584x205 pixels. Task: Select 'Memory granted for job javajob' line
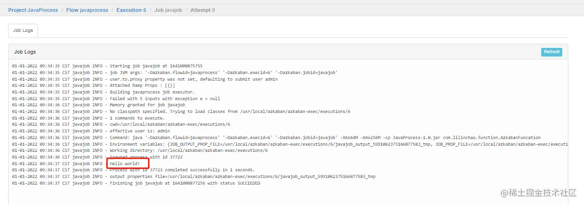point(99,105)
